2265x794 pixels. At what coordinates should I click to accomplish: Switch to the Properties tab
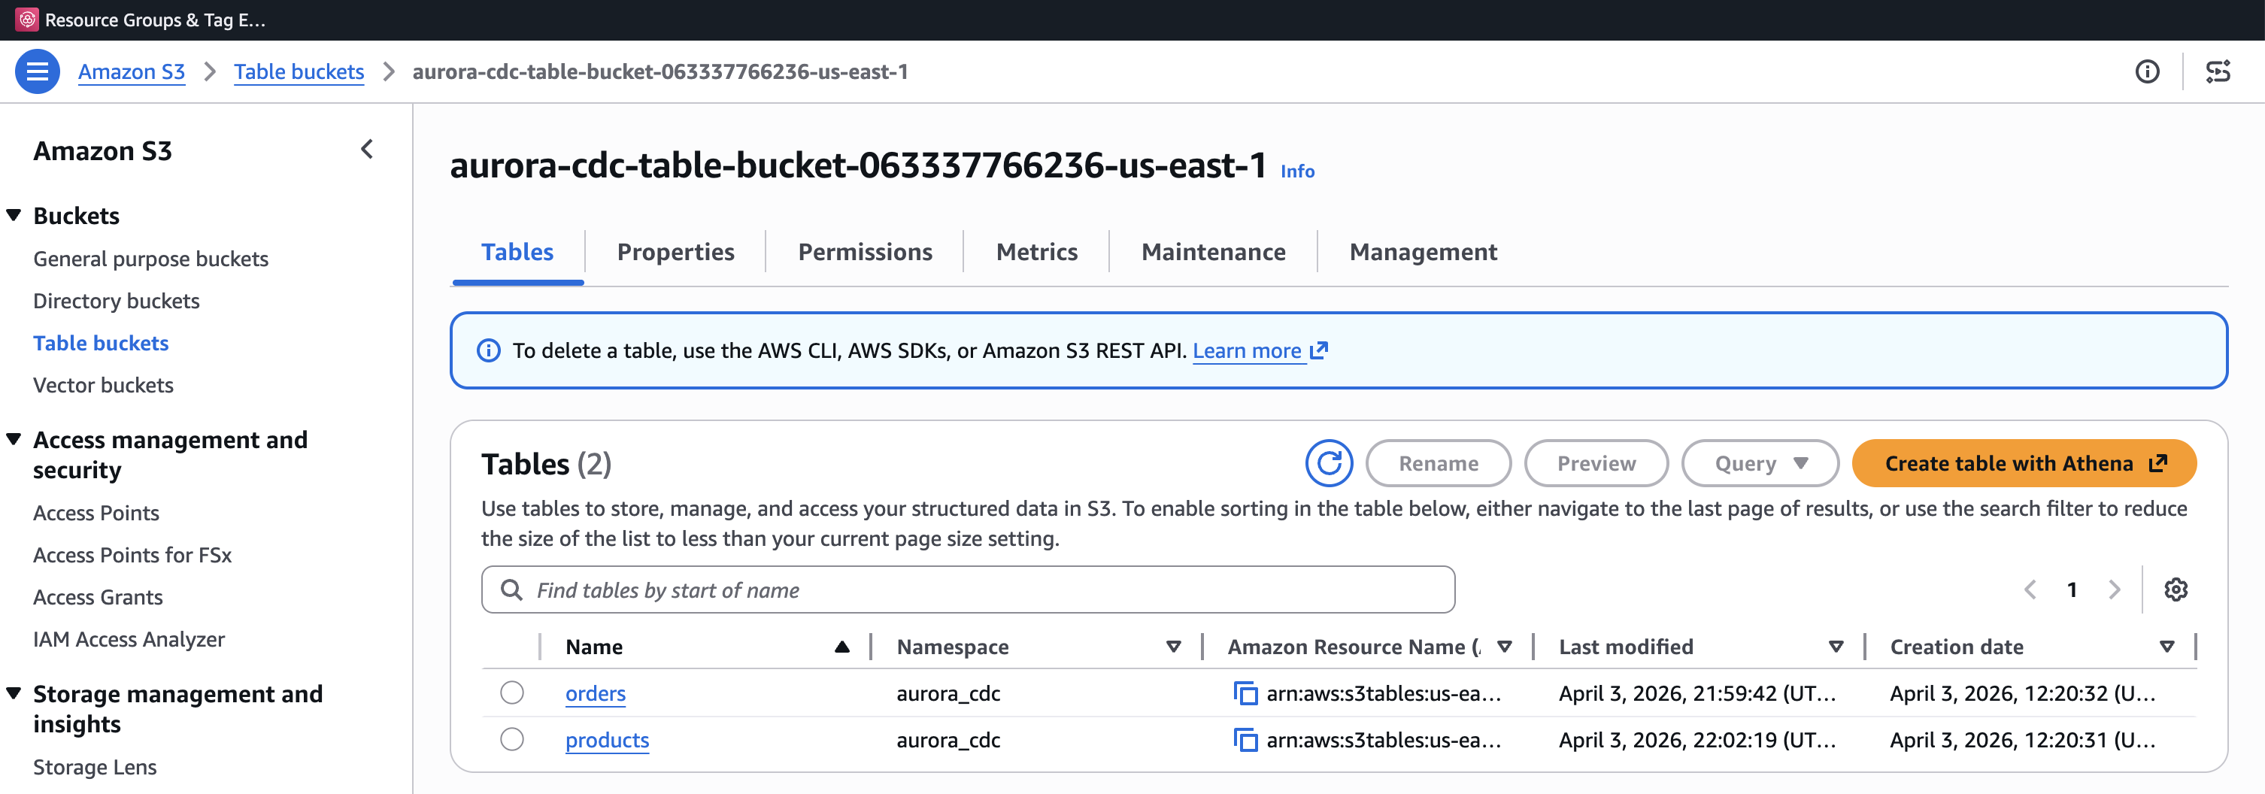675,253
